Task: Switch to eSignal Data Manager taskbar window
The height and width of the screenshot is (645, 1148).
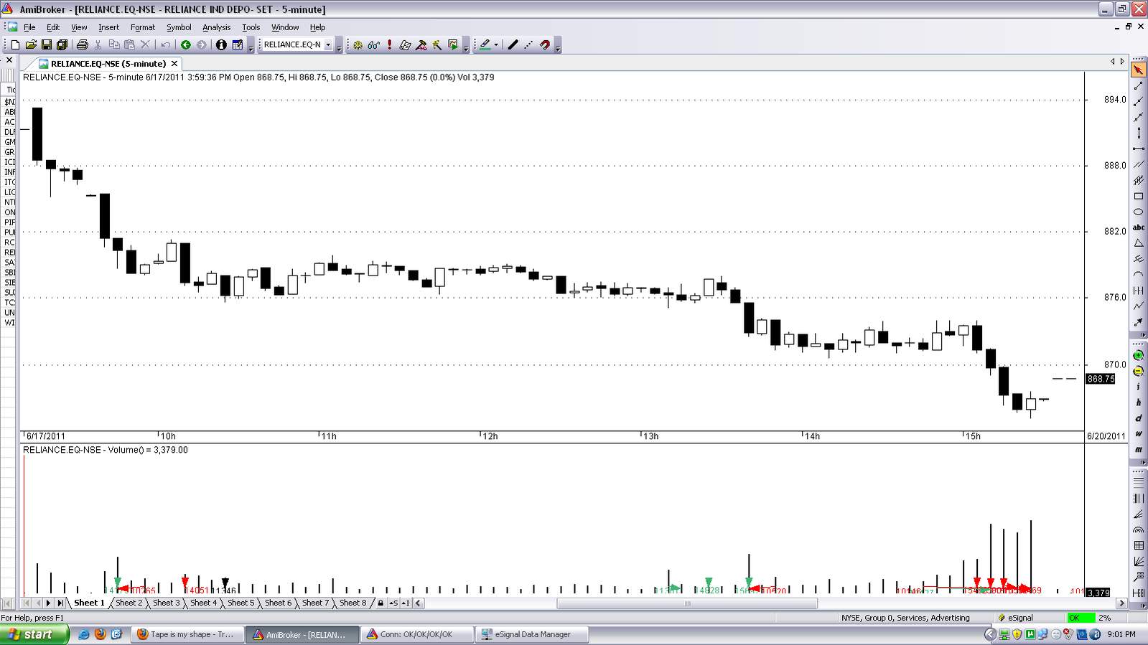Action: 532,634
